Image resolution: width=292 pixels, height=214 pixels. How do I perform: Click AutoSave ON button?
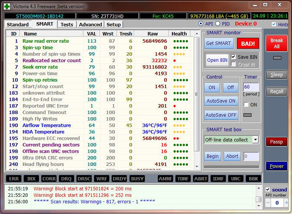tap(221, 101)
